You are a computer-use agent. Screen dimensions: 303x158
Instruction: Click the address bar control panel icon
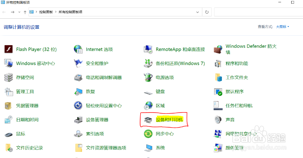tap(31, 12)
